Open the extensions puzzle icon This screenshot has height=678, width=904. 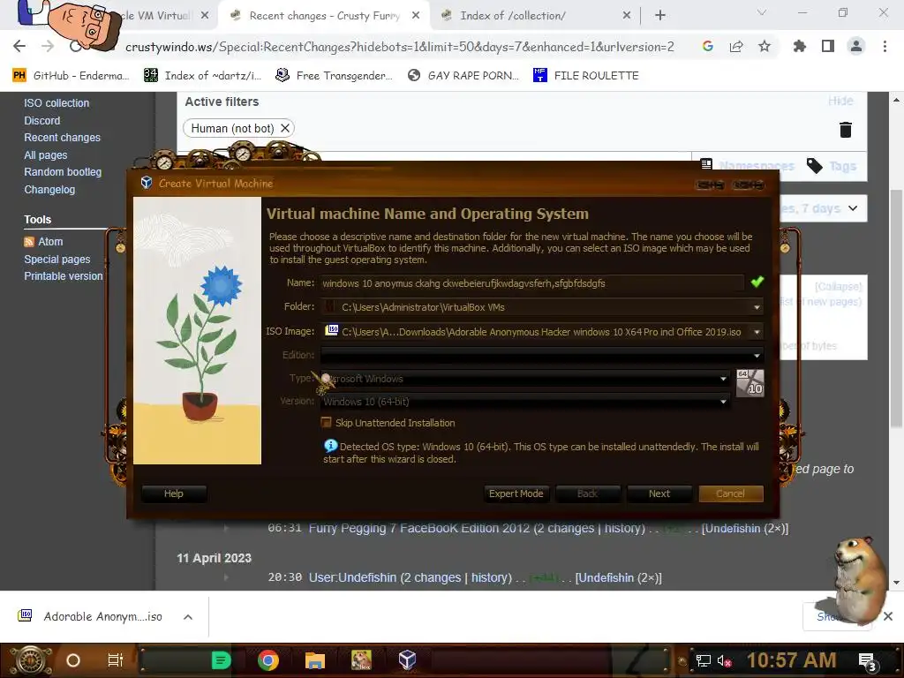(x=799, y=46)
